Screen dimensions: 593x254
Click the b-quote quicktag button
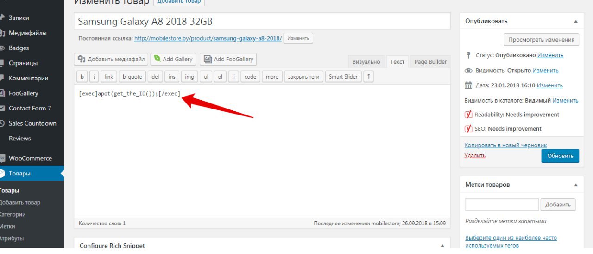[x=132, y=77]
